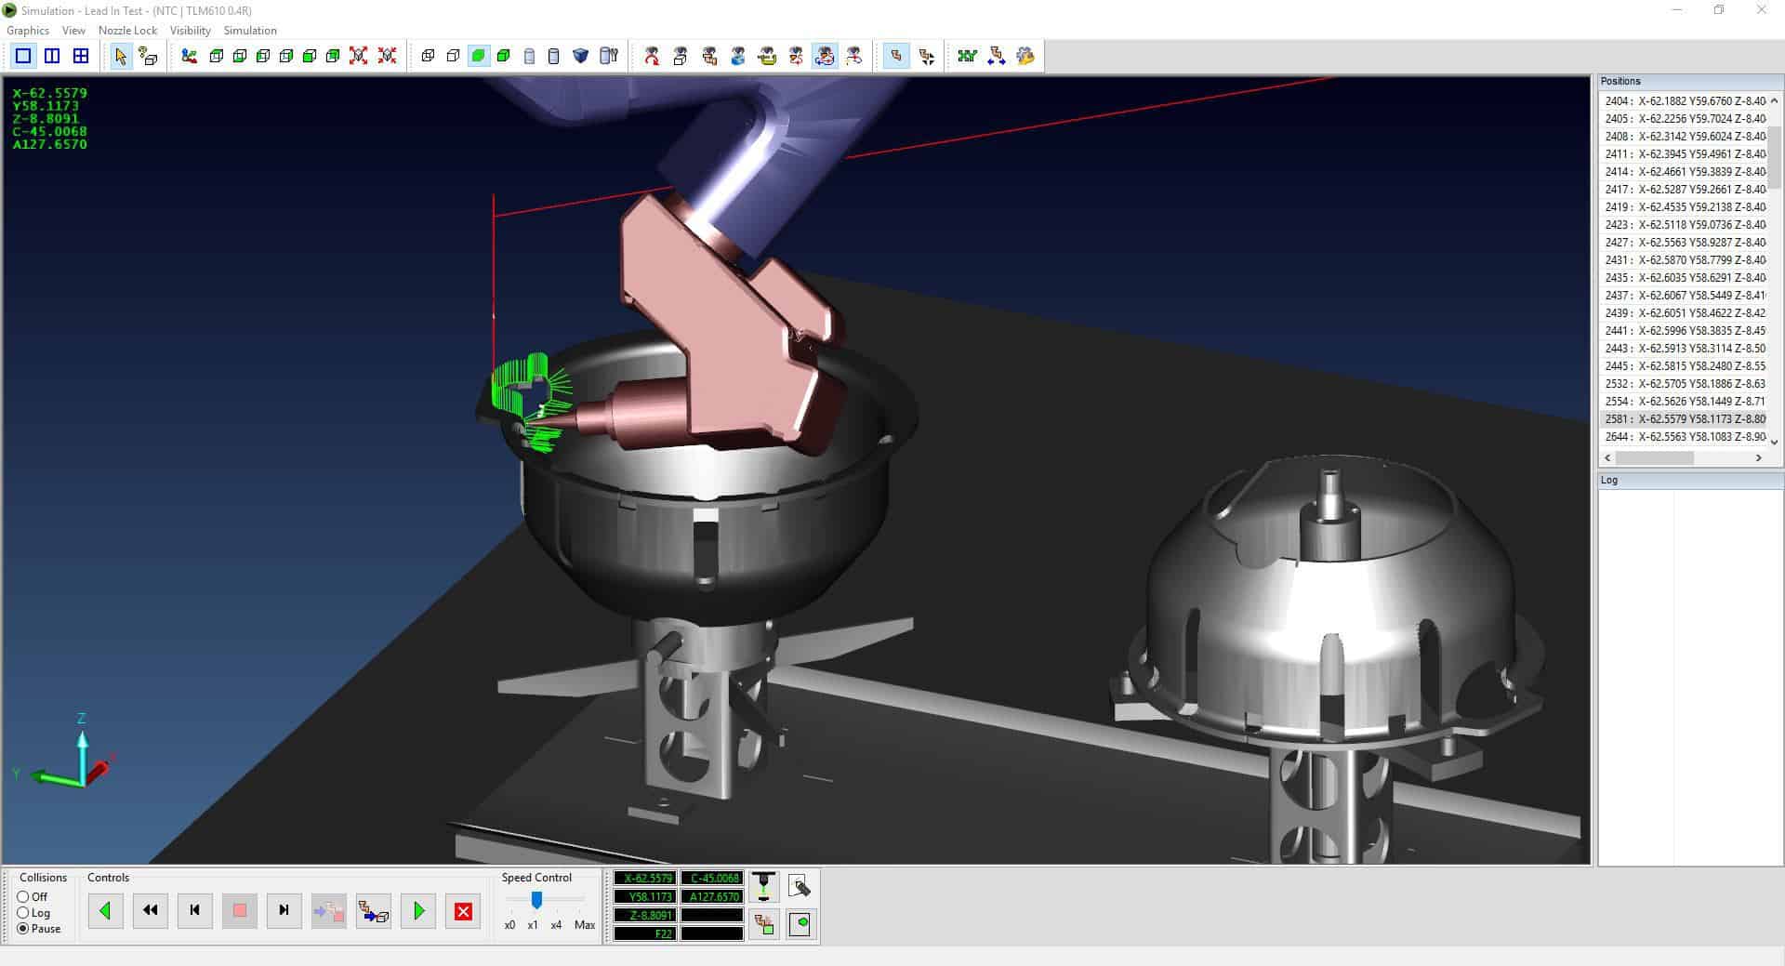Click the green circle outline icon
This screenshot has height=966, width=1785.
pyautogui.click(x=800, y=924)
